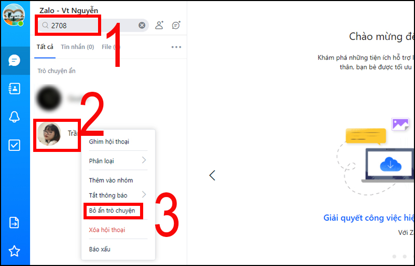The height and width of the screenshot is (266, 415).
Task: Select Xóa hội thoại in red
Action: 107,230
